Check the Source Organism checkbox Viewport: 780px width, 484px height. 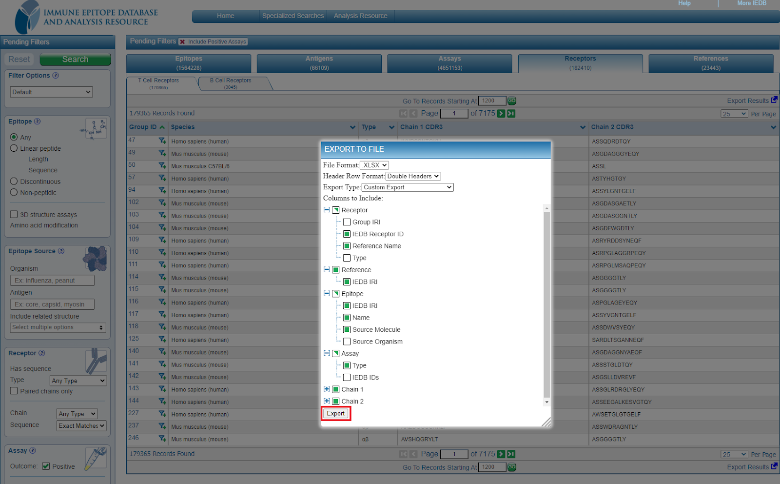pyautogui.click(x=347, y=342)
